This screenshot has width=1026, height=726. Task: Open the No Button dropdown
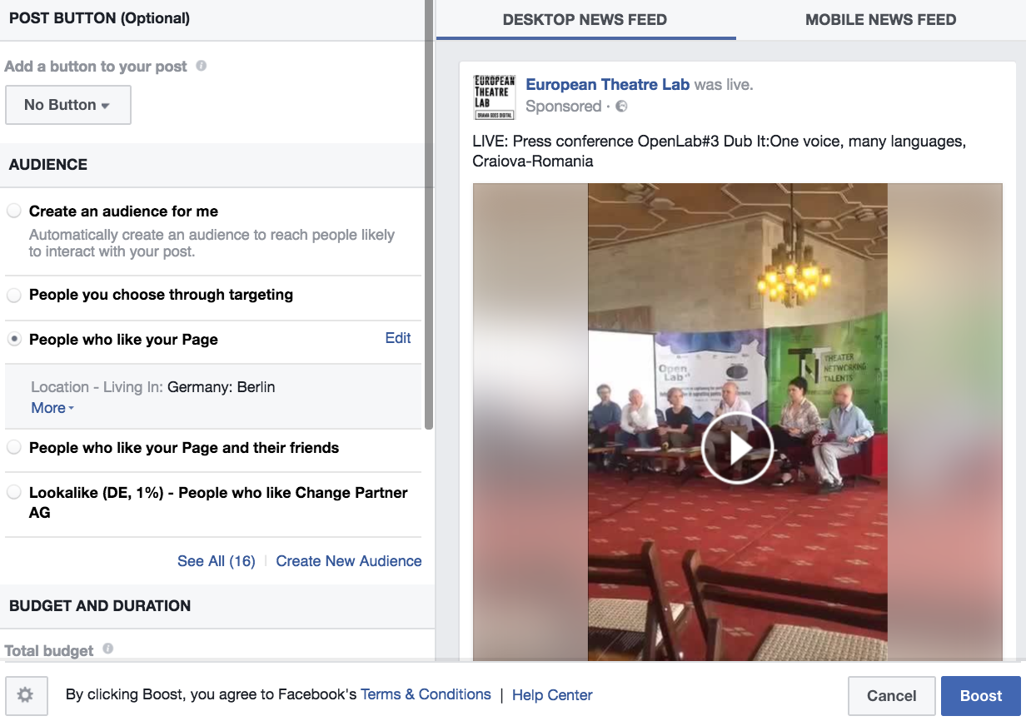click(x=68, y=105)
